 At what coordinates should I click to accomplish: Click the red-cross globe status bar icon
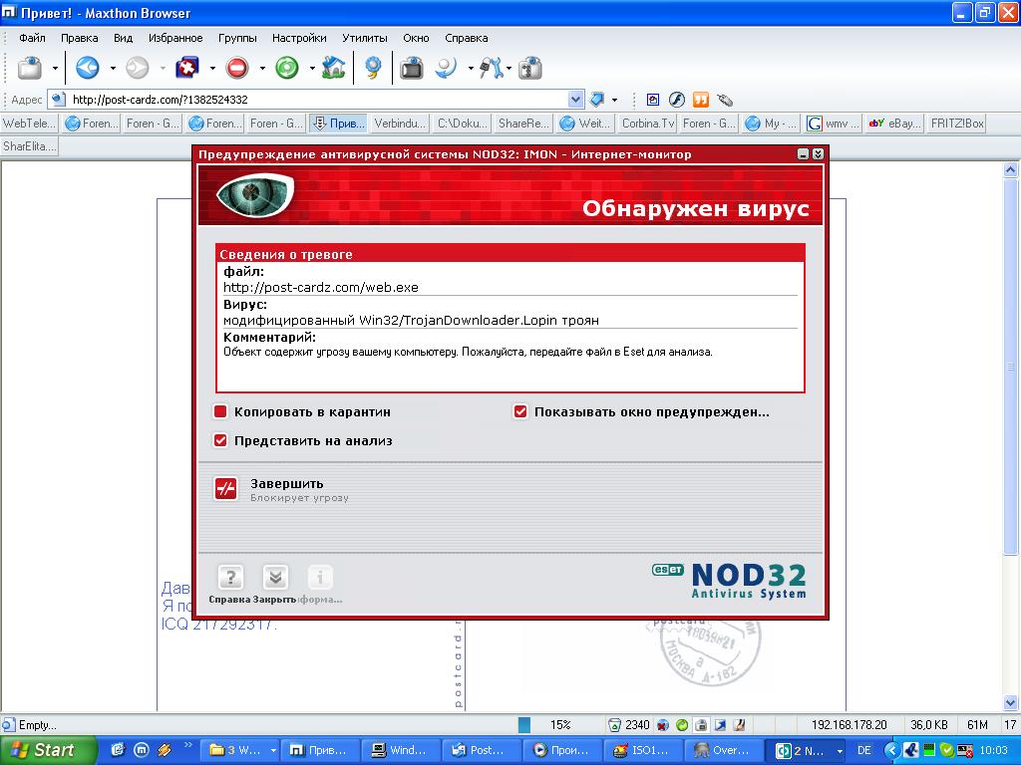(663, 725)
